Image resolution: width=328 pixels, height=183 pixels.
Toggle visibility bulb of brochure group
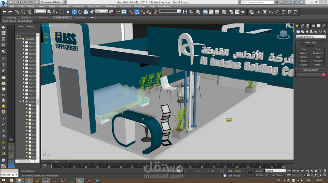tap(24, 102)
